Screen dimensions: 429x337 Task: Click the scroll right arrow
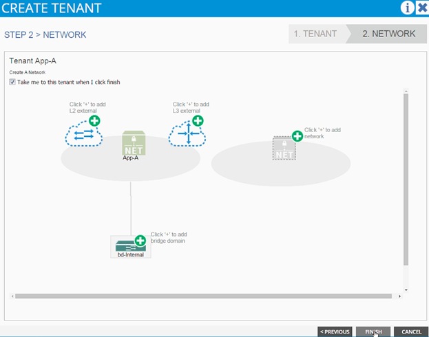[399, 296]
